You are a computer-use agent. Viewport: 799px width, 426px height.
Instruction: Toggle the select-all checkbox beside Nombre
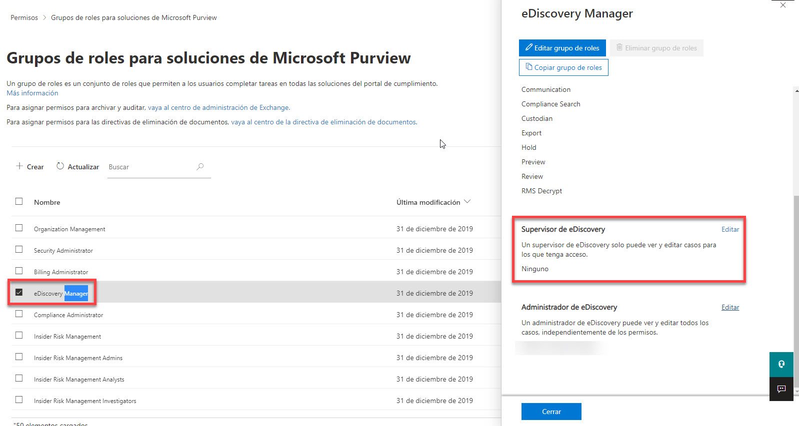19,202
